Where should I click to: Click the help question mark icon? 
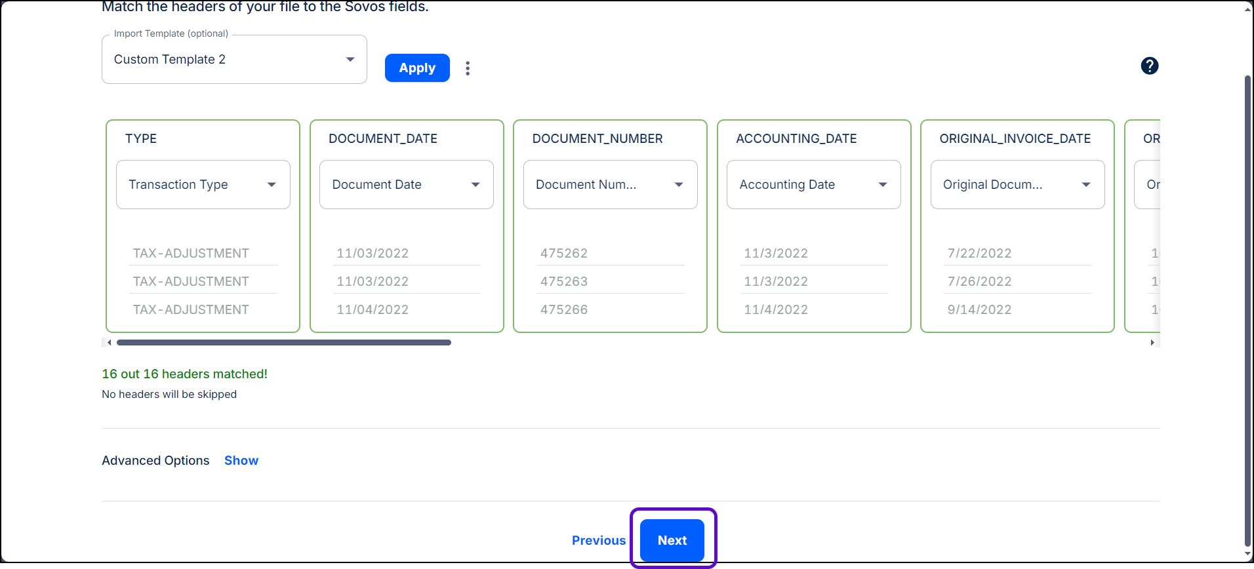[x=1149, y=66]
